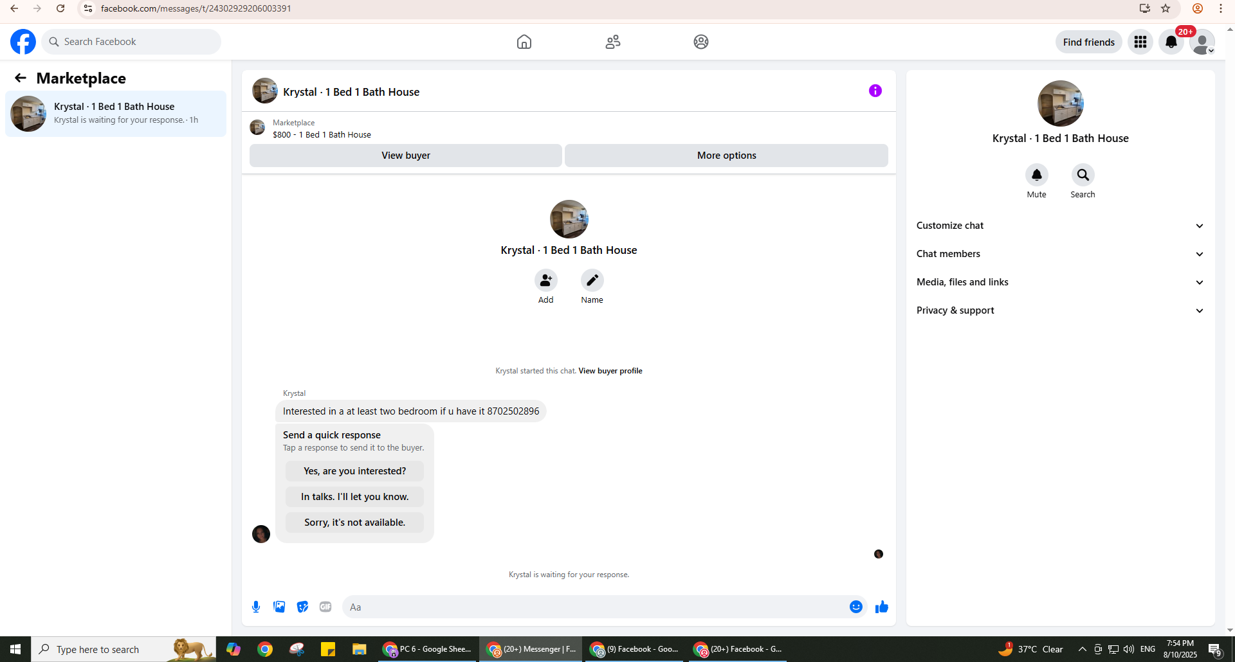This screenshot has height=662, width=1235.
Task: Open the Groups icon in top navigation
Action: [701, 42]
